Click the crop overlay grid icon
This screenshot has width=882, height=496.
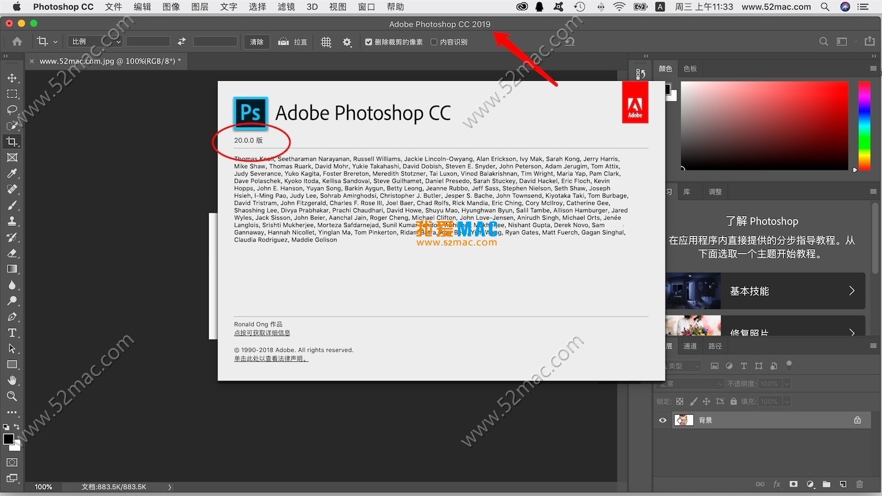[x=326, y=42]
